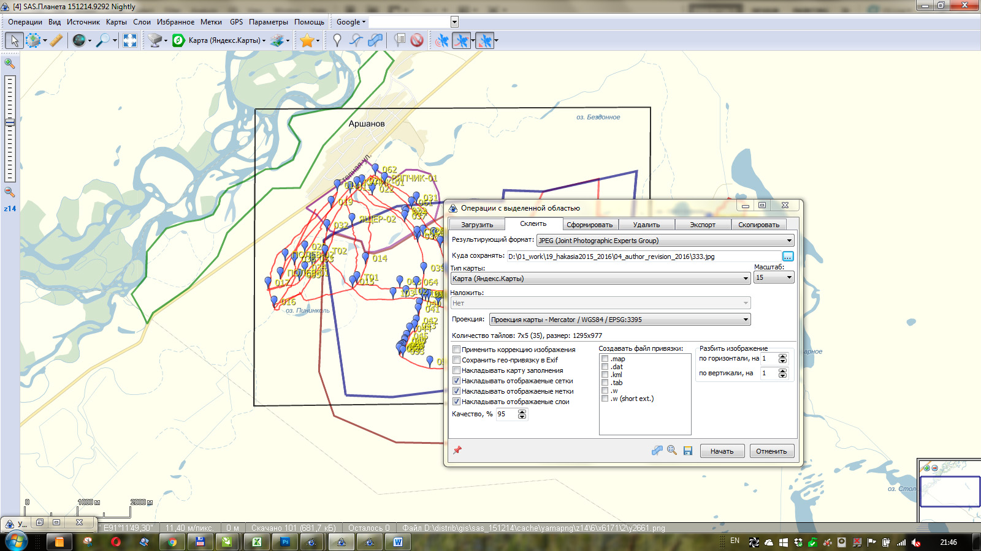Enable 'Сохранить гео-привязку в Exif' checkbox
Image resolution: width=981 pixels, height=551 pixels.
click(456, 360)
